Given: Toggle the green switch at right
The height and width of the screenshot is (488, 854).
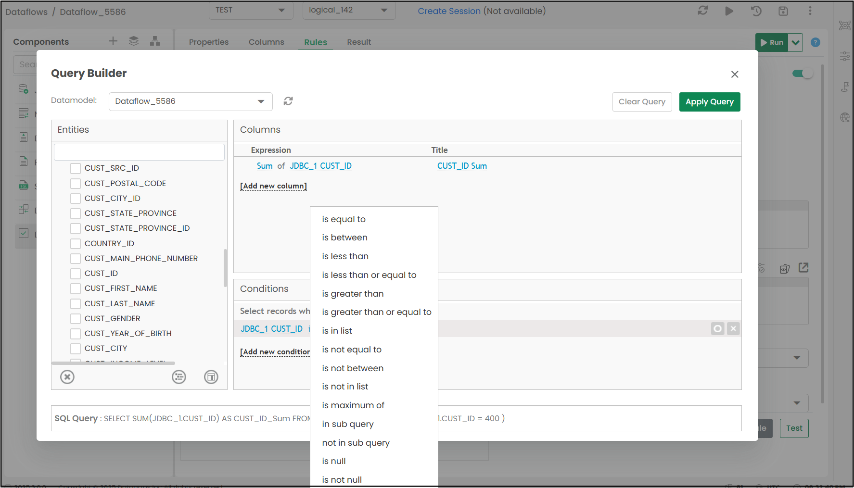Looking at the screenshot, I should point(802,74).
